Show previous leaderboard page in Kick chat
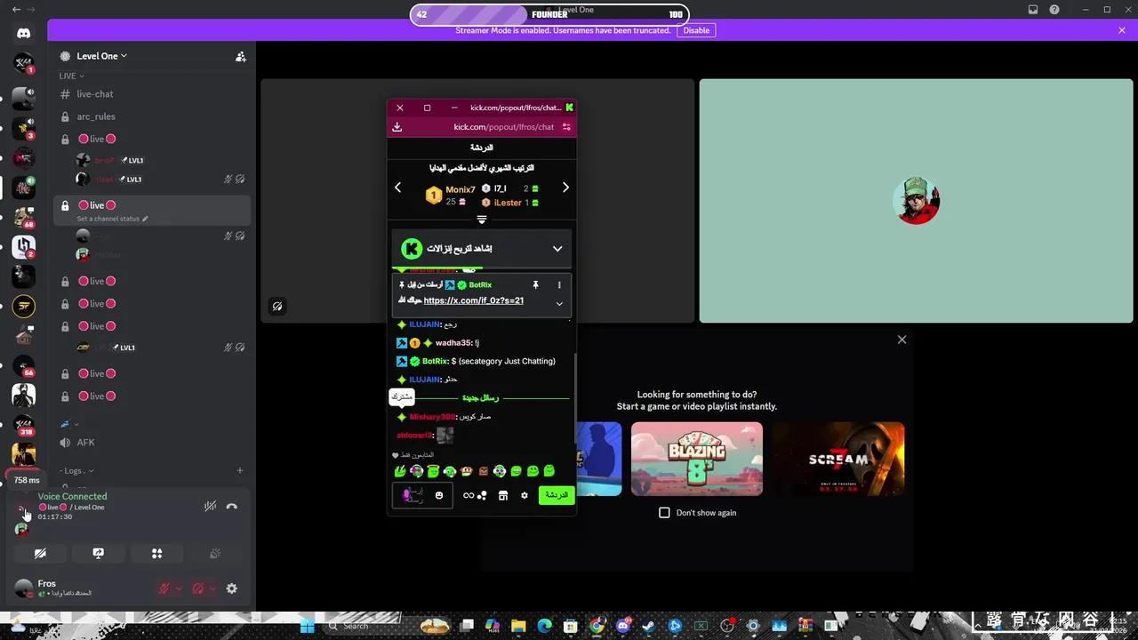 click(398, 188)
